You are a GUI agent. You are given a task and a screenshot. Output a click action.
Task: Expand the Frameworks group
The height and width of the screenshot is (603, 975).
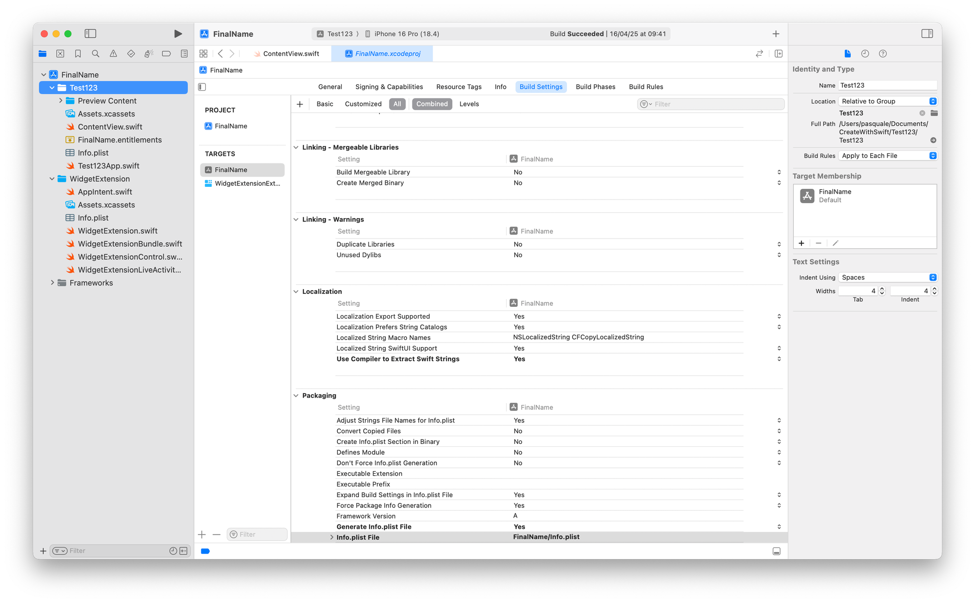click(x=52, y=283)
